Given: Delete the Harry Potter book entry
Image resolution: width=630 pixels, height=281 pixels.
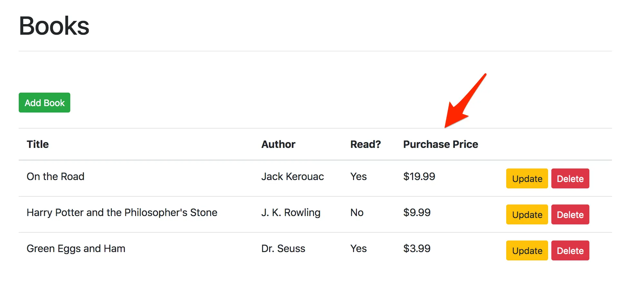Looking at the screenshot, I should [x=570, y=214].
